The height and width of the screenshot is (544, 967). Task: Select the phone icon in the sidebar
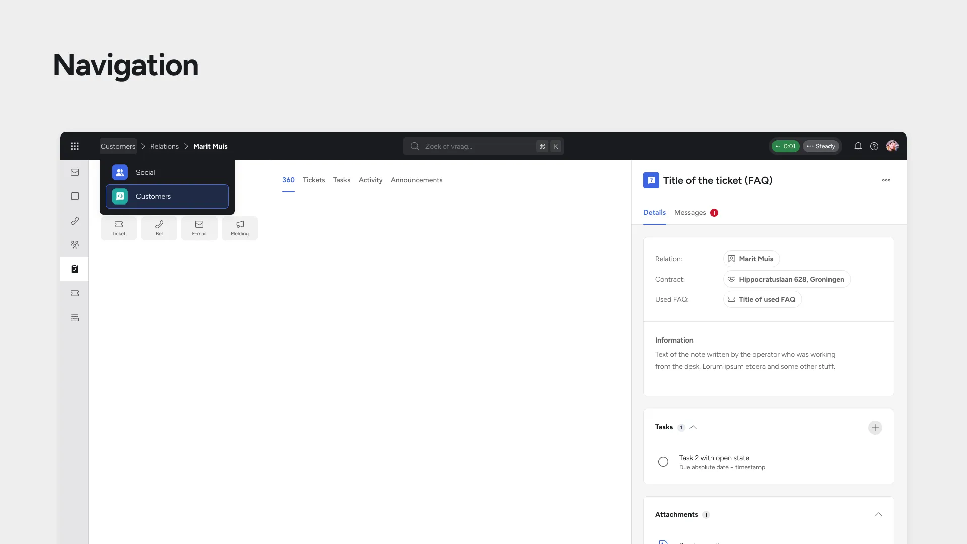point(75,221)
